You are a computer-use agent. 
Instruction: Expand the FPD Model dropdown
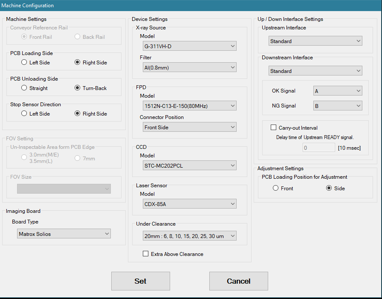click(190, 105)
